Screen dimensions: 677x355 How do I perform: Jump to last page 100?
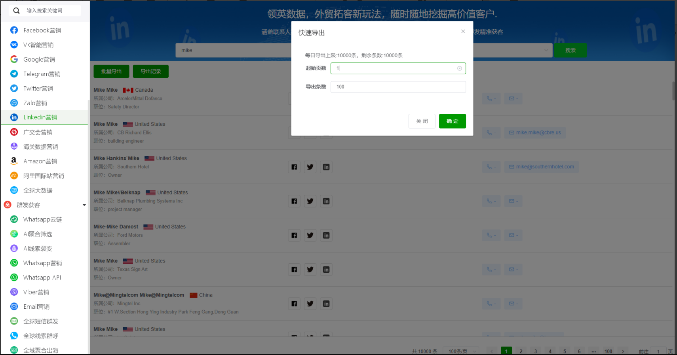[609, 351]
